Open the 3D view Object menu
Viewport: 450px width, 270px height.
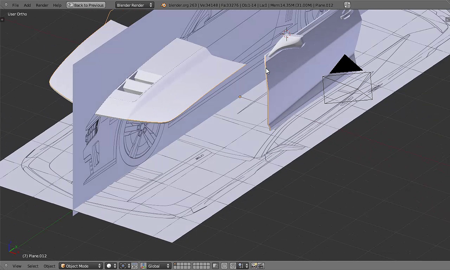tap(49, 266)
